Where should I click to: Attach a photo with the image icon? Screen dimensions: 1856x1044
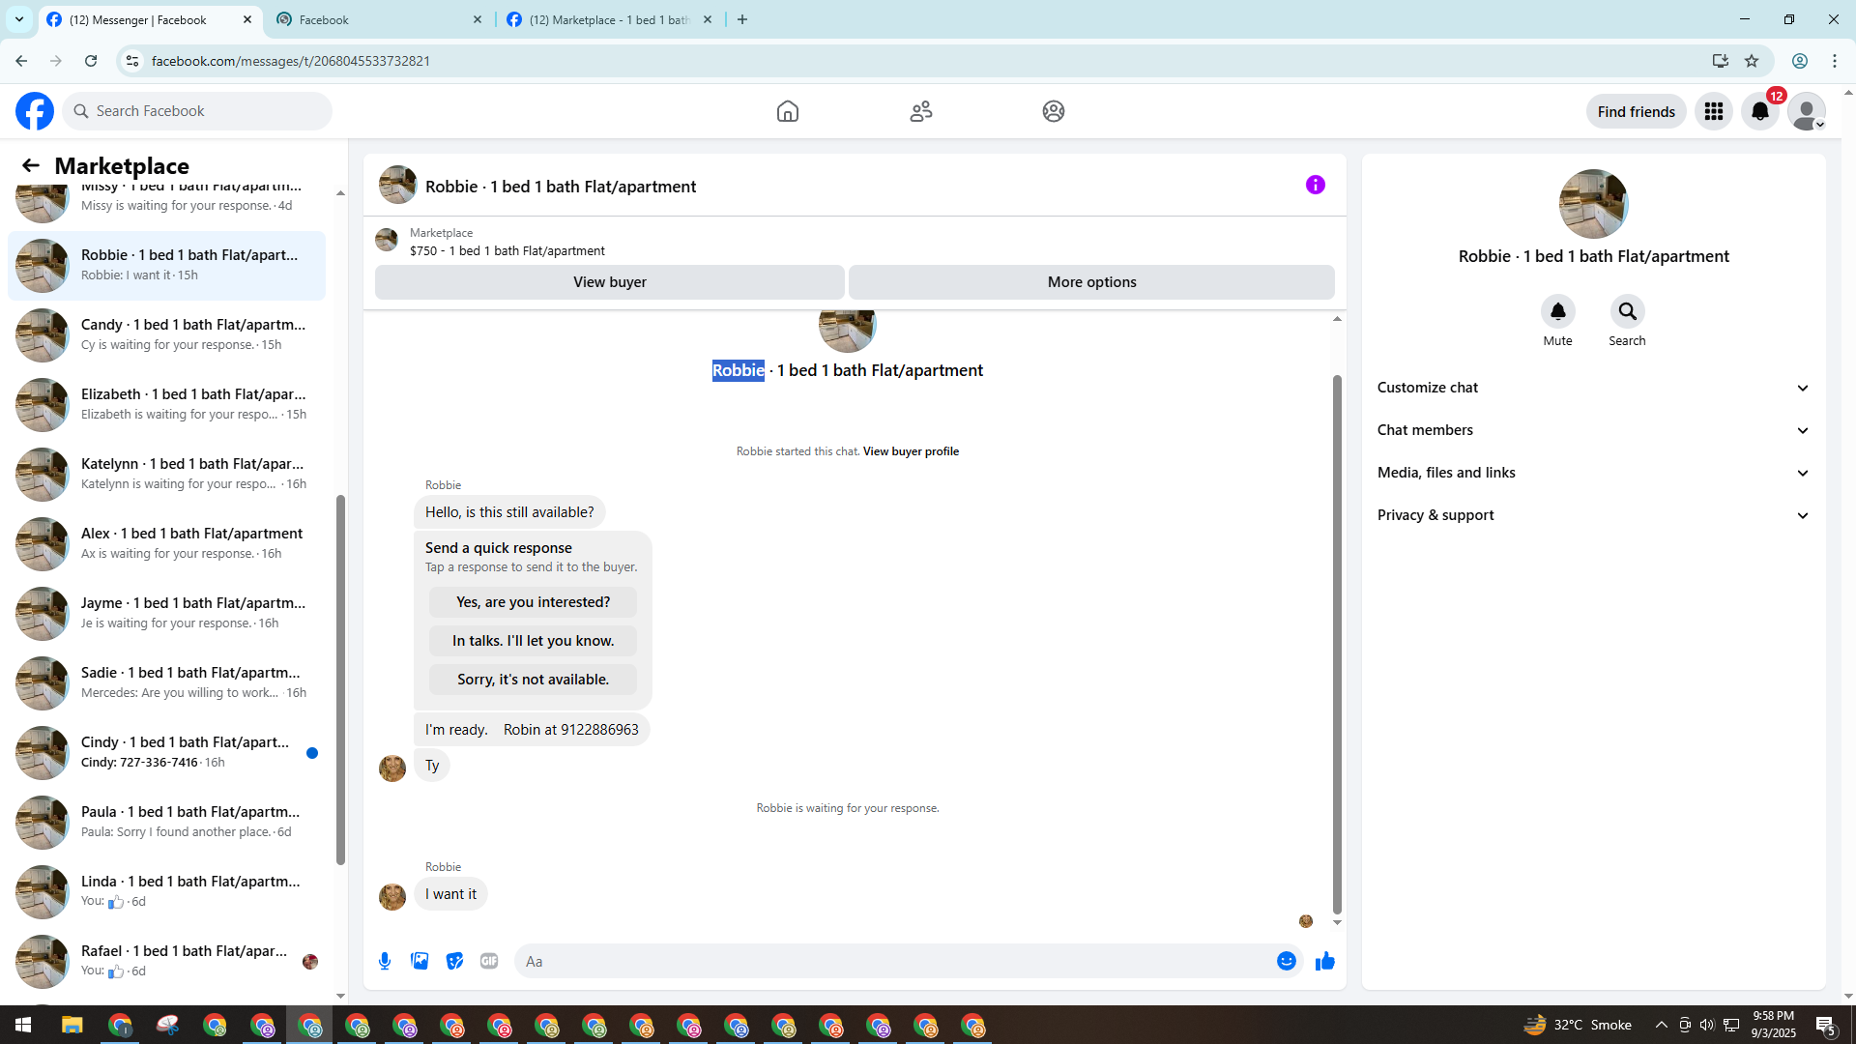point(420,961)
